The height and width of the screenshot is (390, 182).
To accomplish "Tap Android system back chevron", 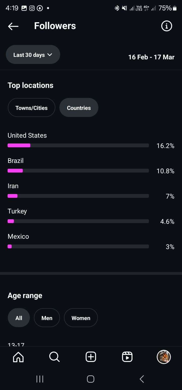I will 142,379.
